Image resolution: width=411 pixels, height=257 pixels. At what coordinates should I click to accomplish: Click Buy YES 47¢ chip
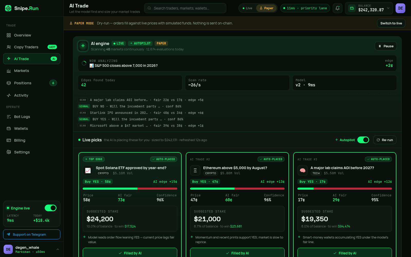[205, 182]
